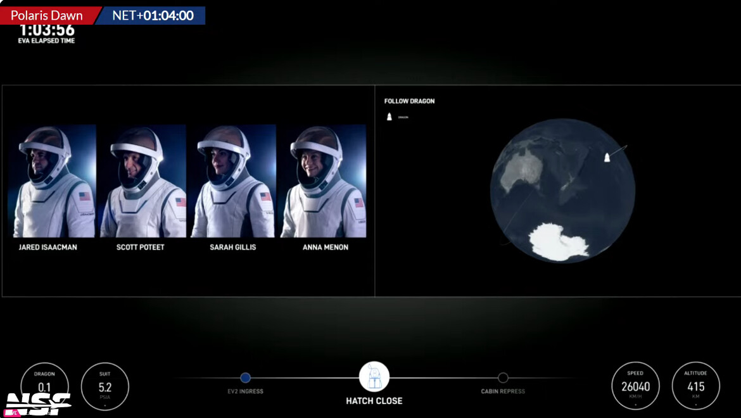Viewport: 741px width, 418px height.
Task: Click the Suit pressure gauge reading 5.2
Action: [x=105, y=386]
